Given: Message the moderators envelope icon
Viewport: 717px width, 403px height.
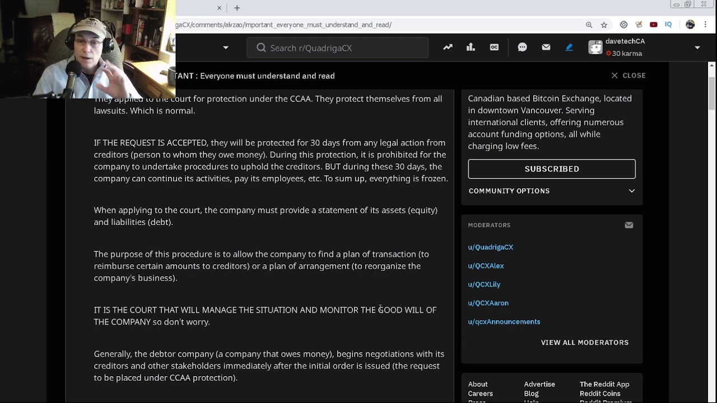Looking at the screenshot, I should point(629,225).
